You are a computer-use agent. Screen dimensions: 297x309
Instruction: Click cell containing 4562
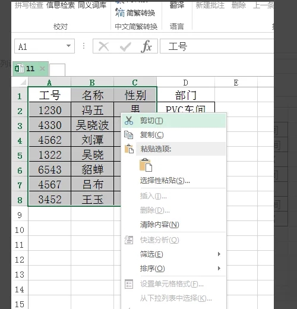pyautogui.click(x=50, y=140)
